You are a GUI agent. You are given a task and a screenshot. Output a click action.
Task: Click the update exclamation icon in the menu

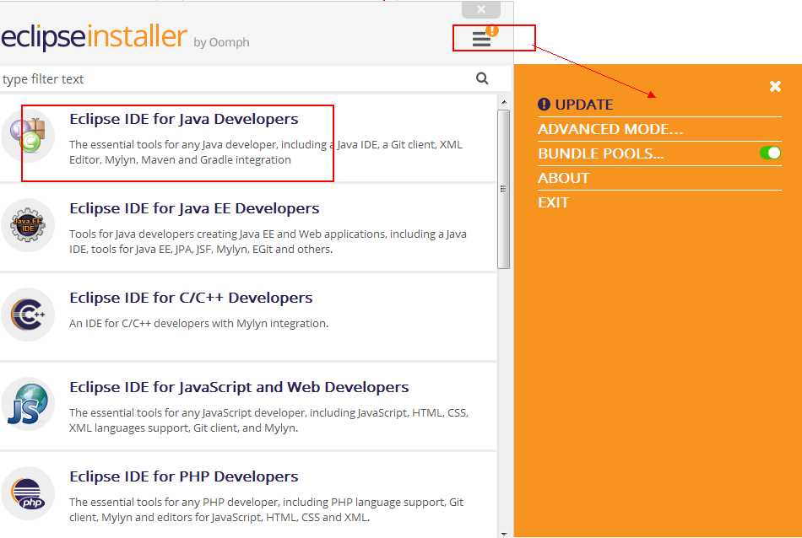coord(544,105)
